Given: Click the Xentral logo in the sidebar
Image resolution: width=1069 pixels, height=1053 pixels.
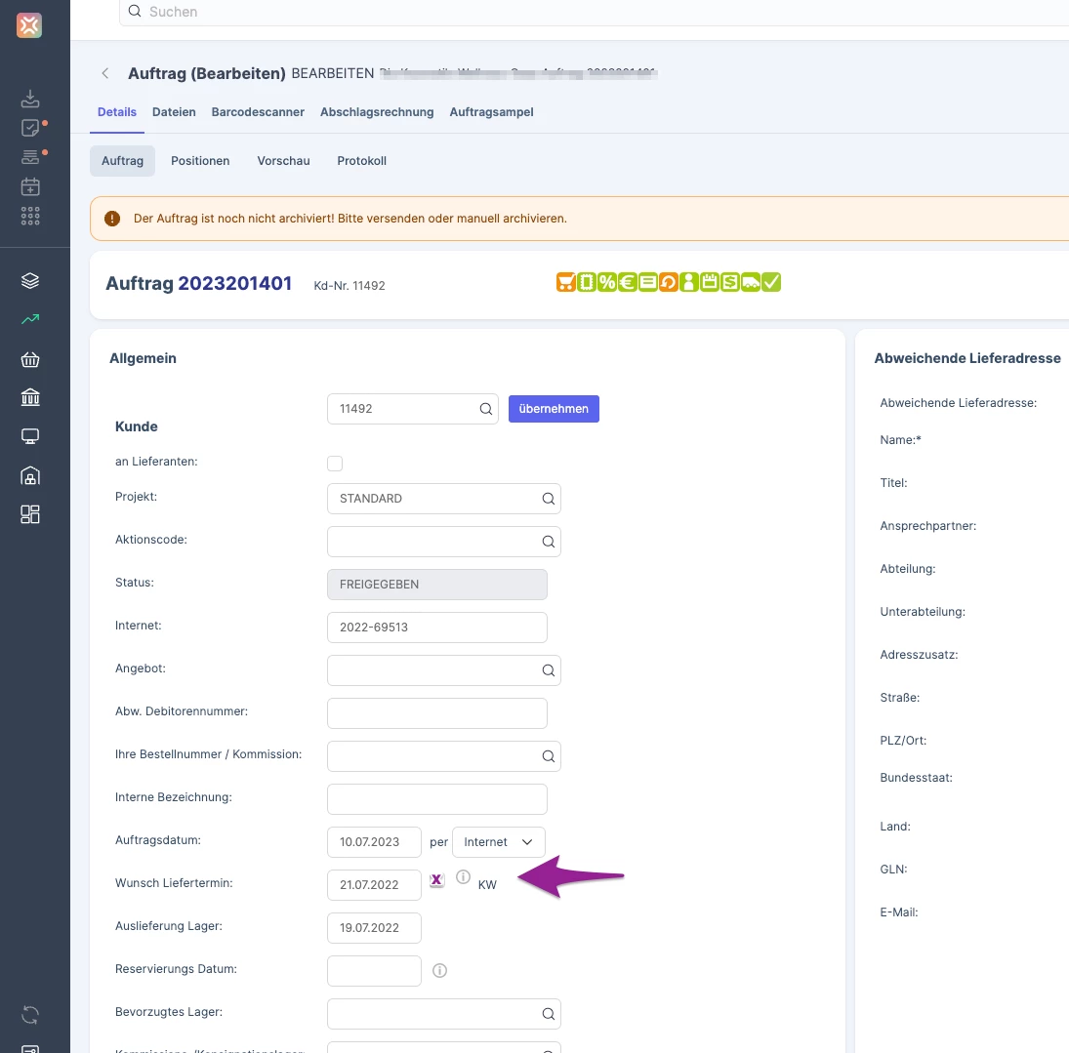Looking at the screenshot, I should [x=29, y=26].
